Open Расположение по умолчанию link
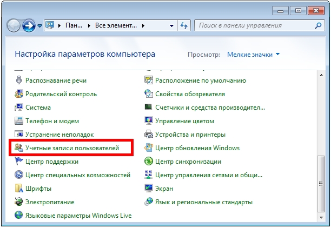The image size is (331, 228). [201, 81]
